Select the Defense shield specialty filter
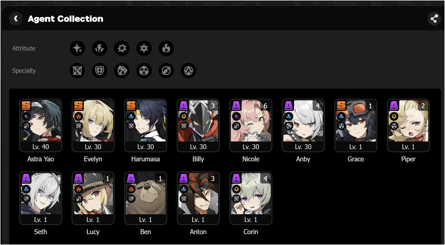445x245 pixels. tap(100, 71)
